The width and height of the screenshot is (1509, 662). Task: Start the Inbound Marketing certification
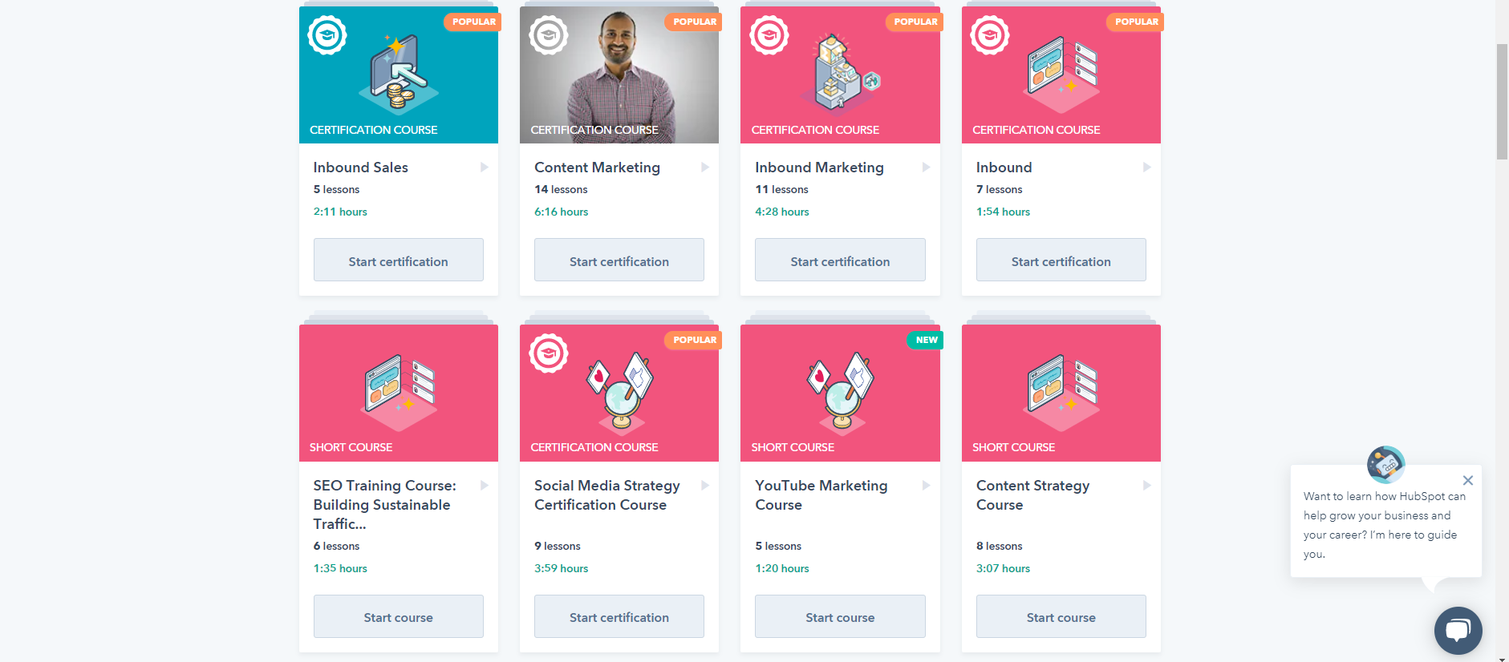840,260
